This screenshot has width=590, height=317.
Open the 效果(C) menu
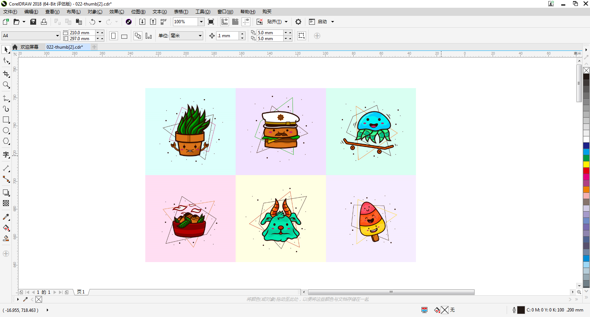click(x=117, y=12)
